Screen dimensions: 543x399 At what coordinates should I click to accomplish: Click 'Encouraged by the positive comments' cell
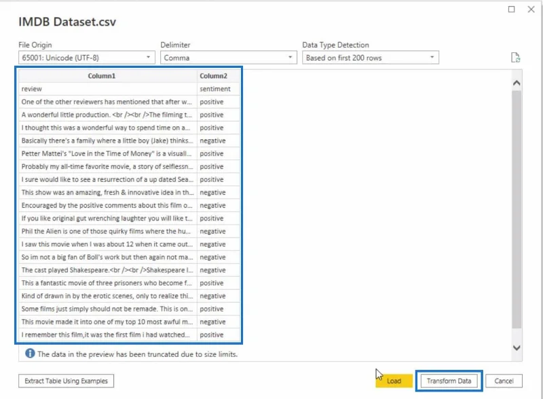pyautogui.click(x=108, y=206)
